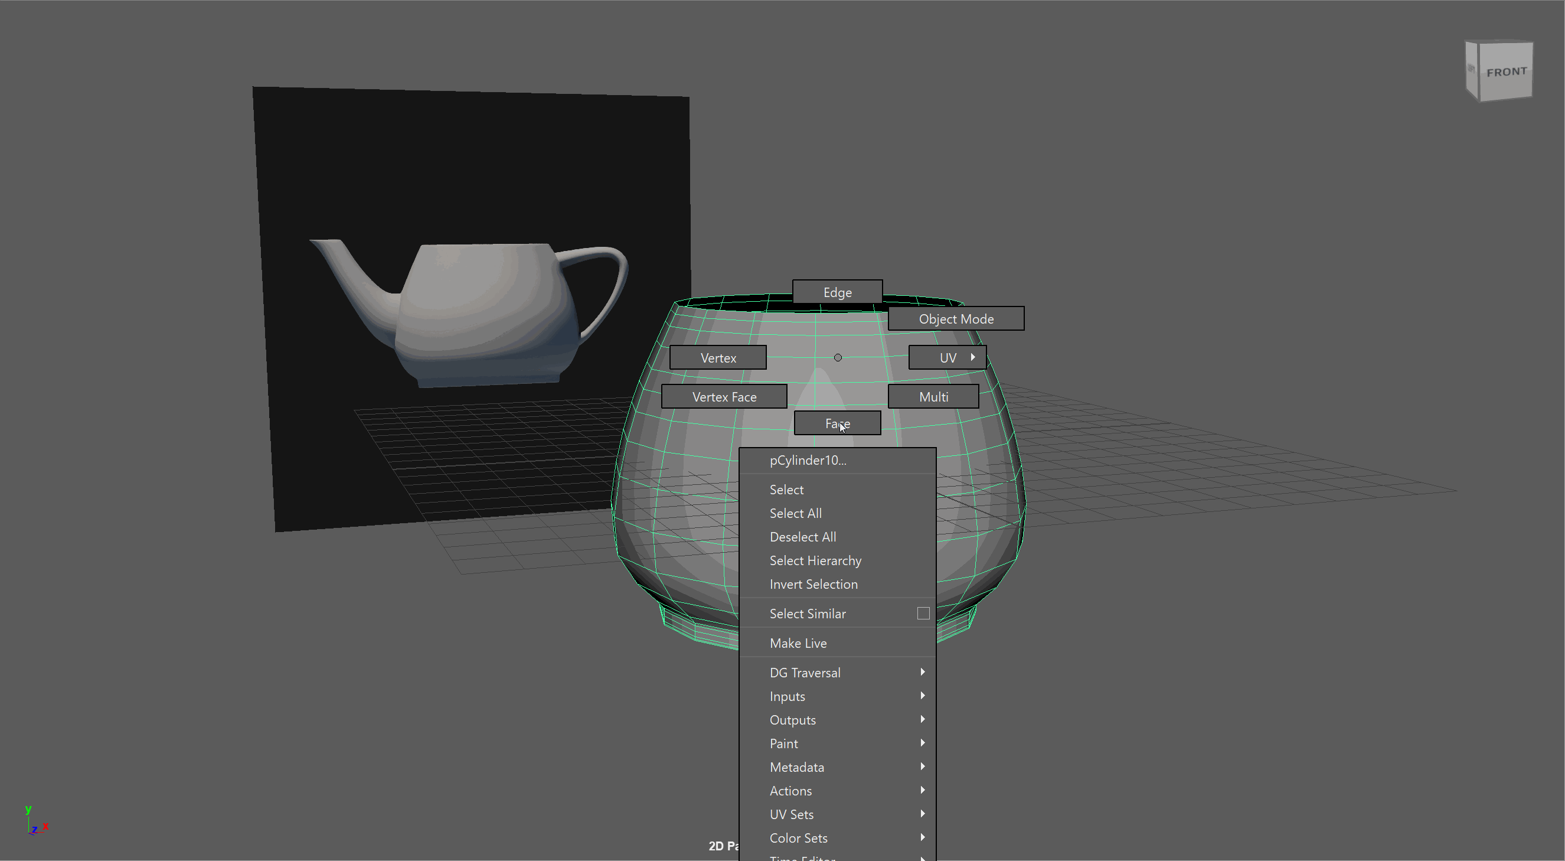The width and height of the screenshot is (1565, 861).
Task: Choose Face component mode
Action: point(837,423)
